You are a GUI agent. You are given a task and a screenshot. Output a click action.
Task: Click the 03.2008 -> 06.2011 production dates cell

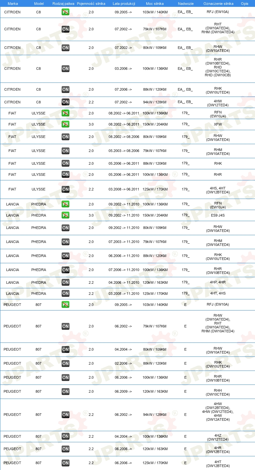(x=124, y=189)
